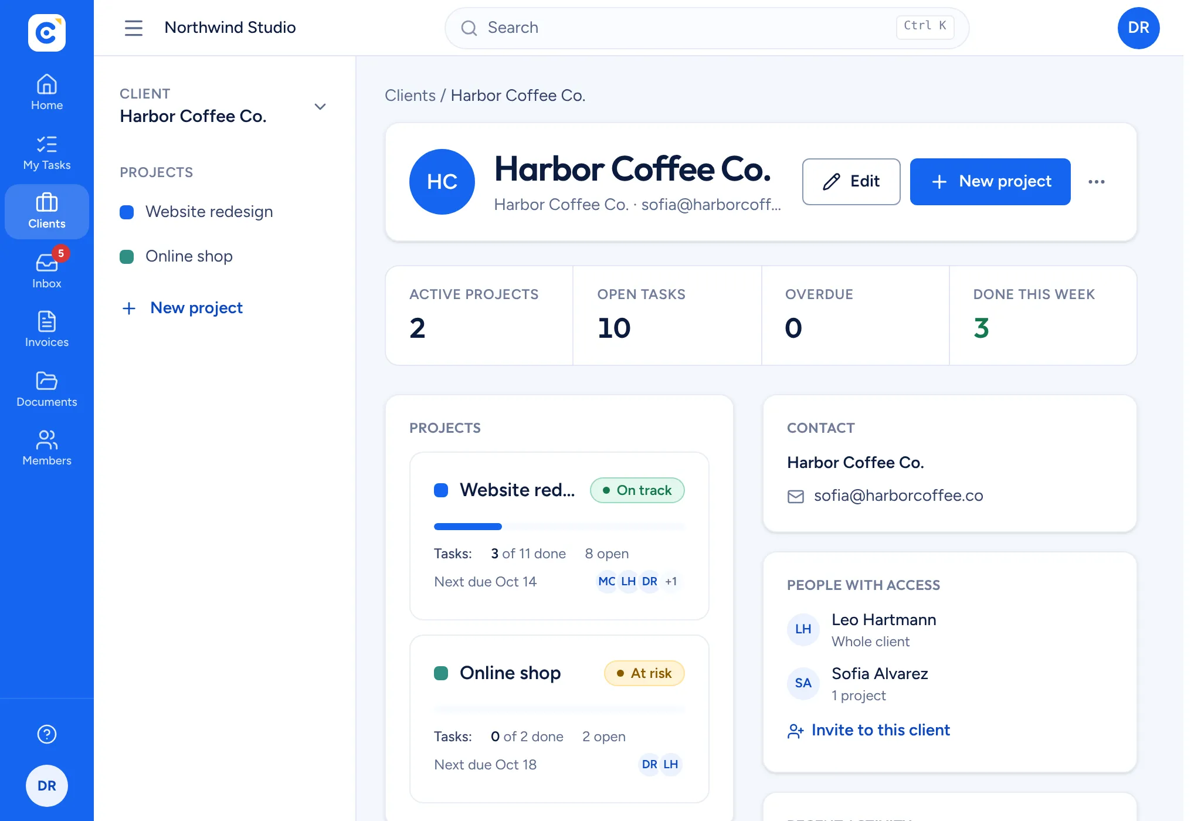Screen dimensions: 1201x821
Task: Open the Online shop project card title
Action: tap(510, 673)
